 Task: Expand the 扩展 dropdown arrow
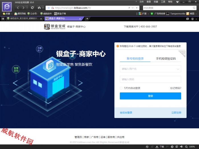[x=148, y=14]
